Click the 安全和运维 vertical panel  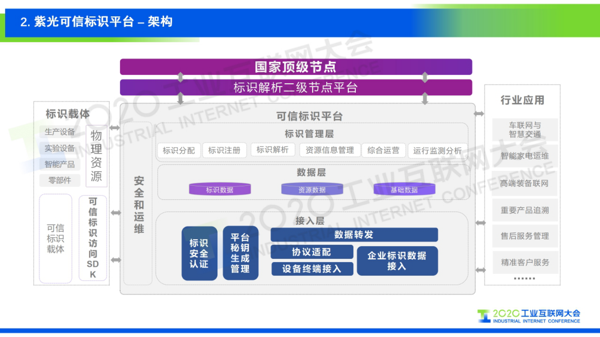tap(138, 203)
